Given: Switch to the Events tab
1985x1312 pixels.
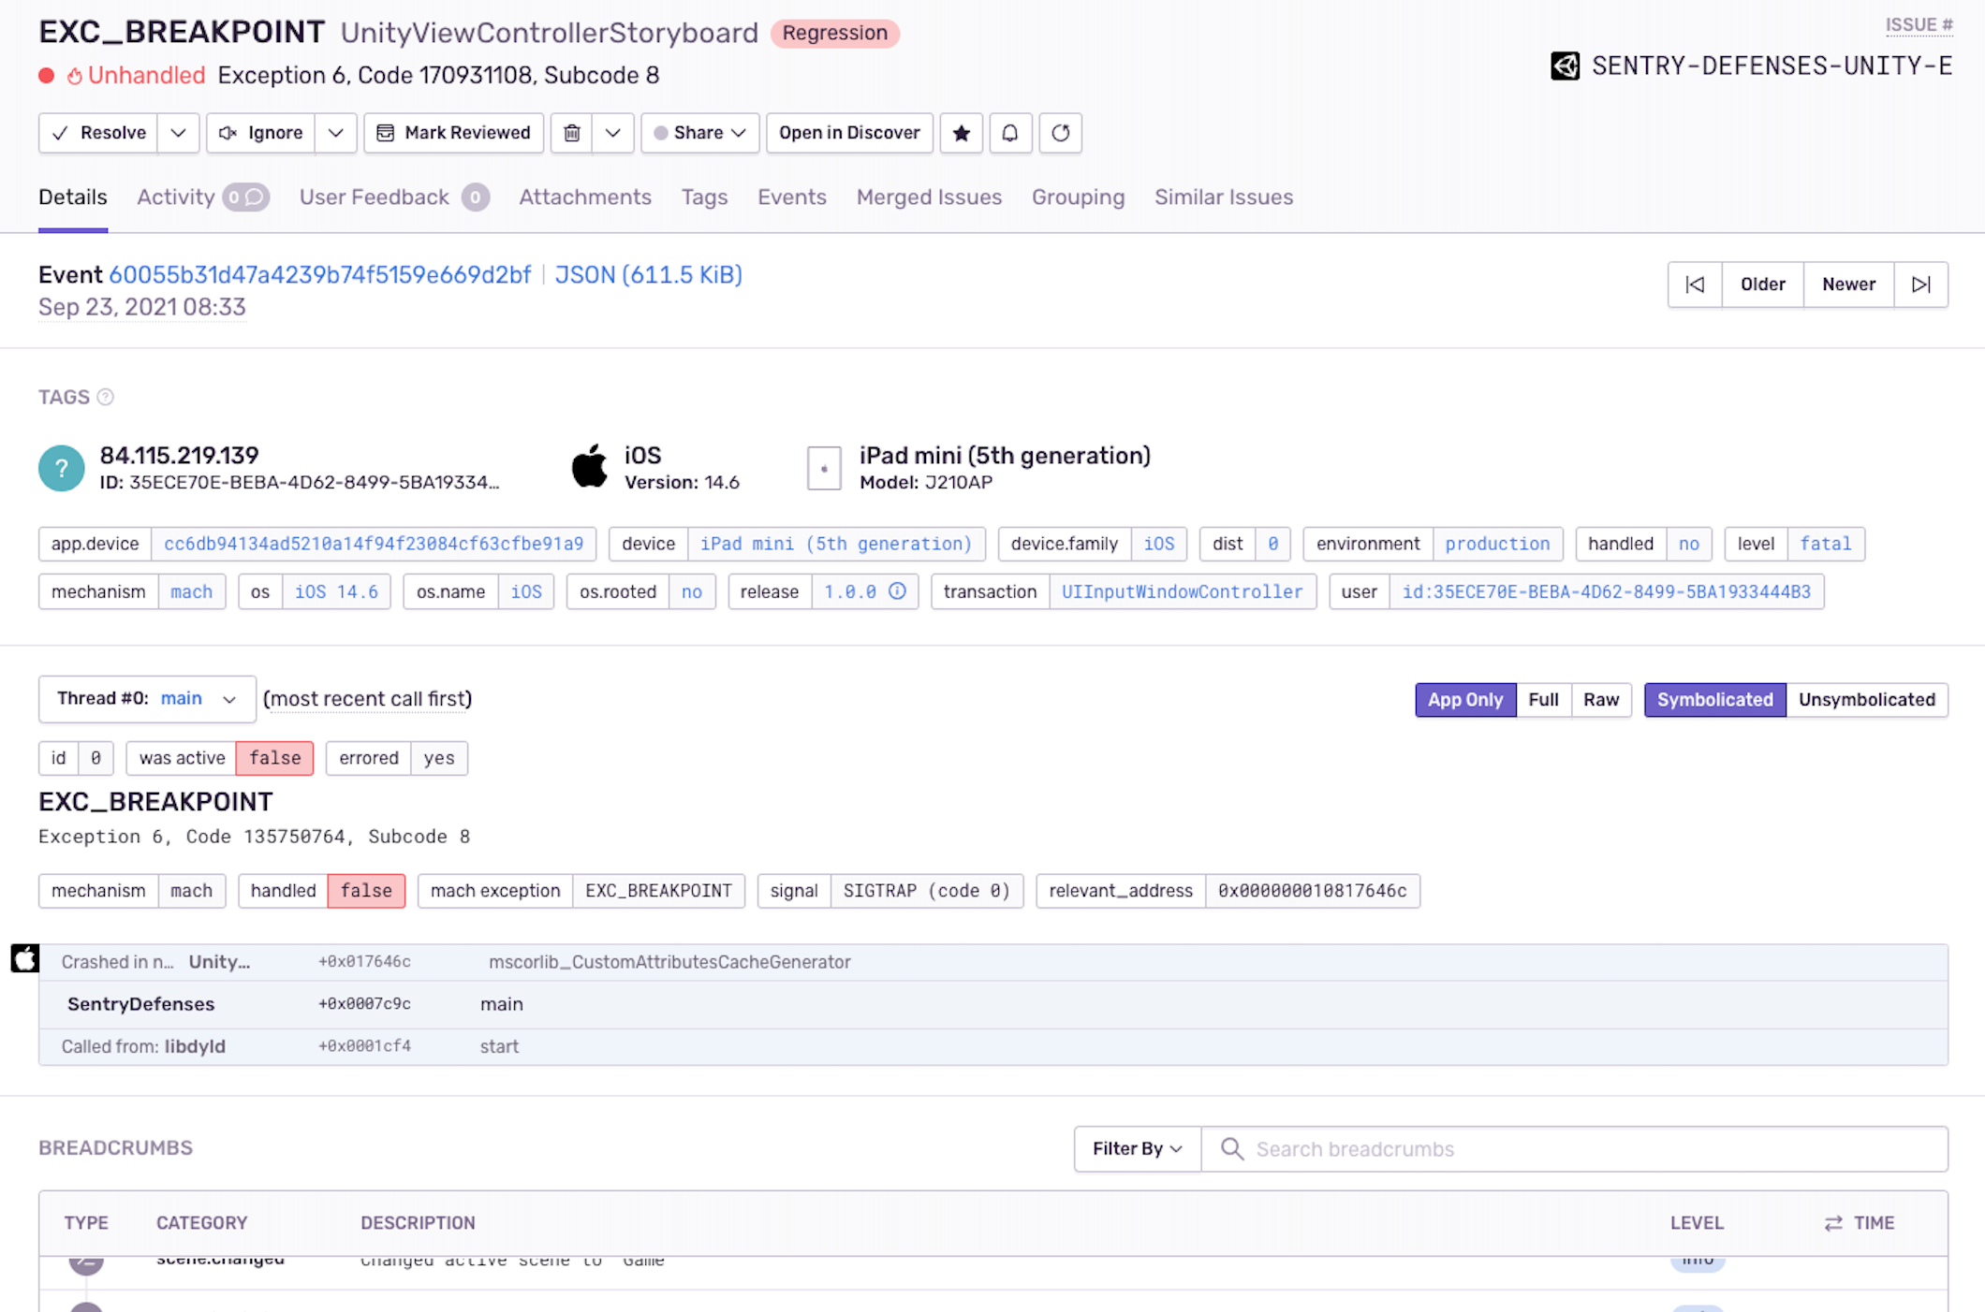Looking at the screenshot, I should tap(791, 197).
